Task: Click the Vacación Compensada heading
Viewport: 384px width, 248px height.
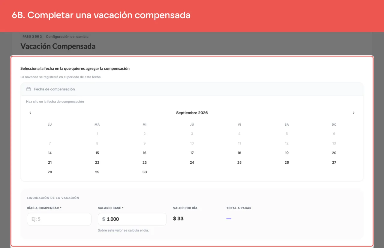Action: (x=58, y=46)
